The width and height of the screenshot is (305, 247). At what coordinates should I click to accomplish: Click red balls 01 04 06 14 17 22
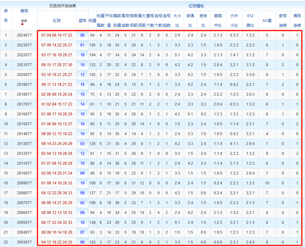(x=57, y=35)
